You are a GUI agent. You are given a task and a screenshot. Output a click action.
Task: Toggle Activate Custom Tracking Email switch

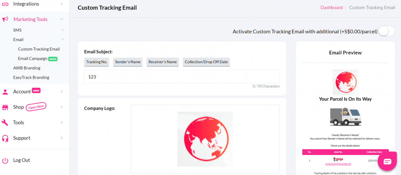386,31
